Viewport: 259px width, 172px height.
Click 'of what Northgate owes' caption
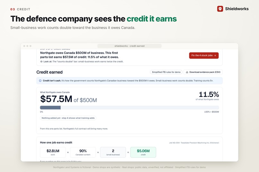point(207,99)
